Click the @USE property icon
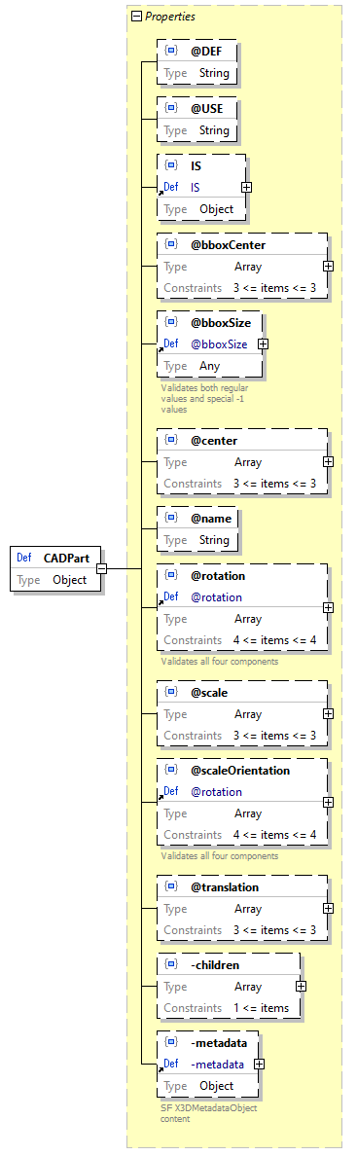 (171, 108)
